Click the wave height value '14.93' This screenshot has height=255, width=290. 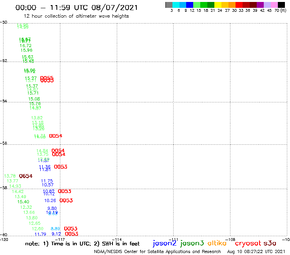coord(15,186)
